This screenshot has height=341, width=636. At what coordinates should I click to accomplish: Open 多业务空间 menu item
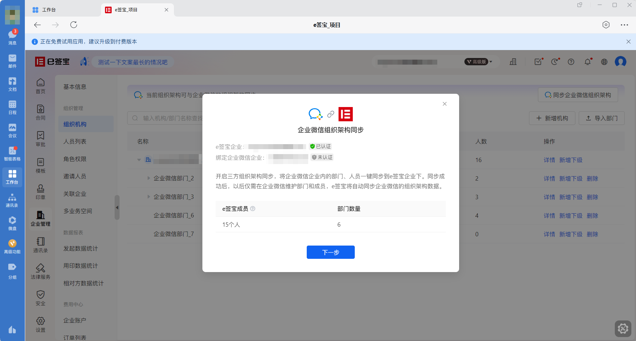78,211
